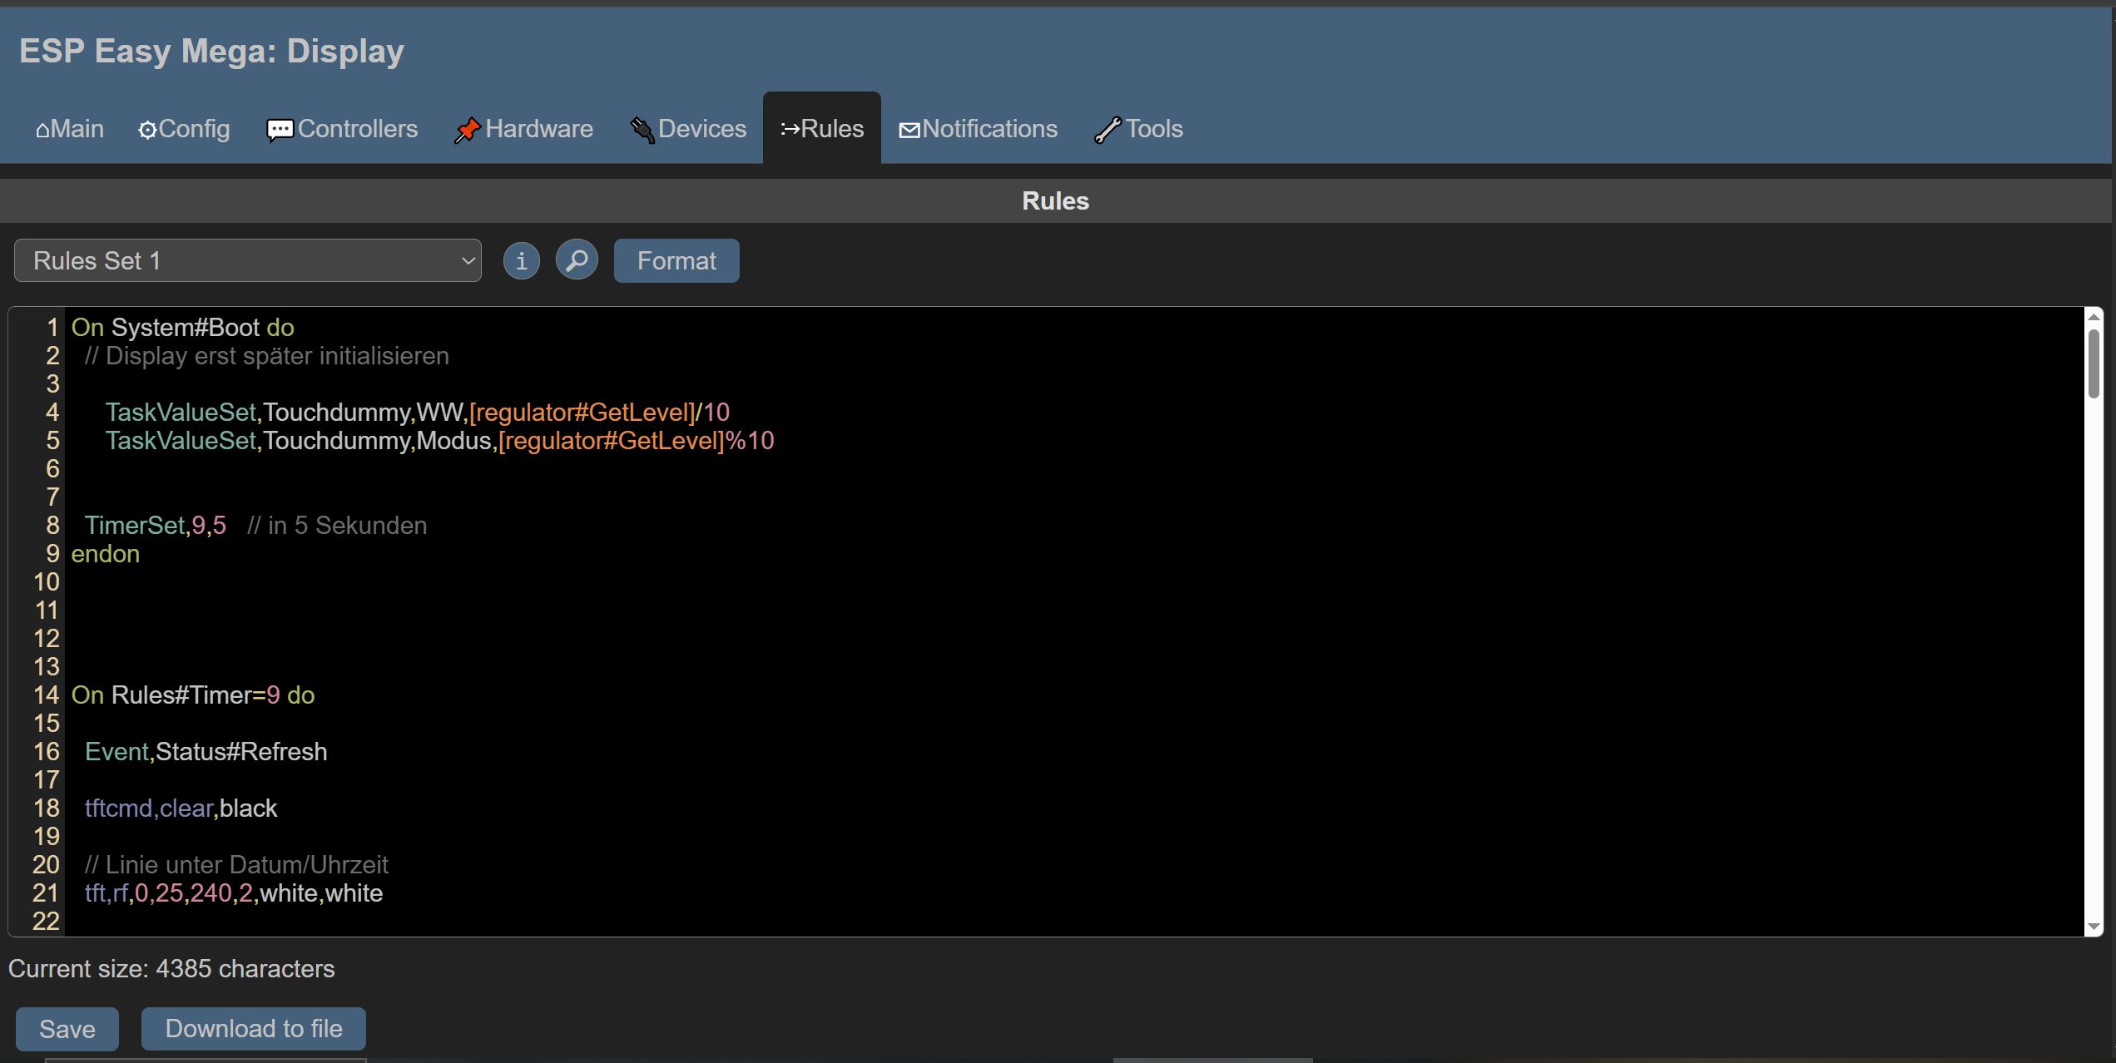The height and width of the screenshot is (1063, 2116).
Task: Click line 1 'On System#Boot do'
Action: pos(183,328)
